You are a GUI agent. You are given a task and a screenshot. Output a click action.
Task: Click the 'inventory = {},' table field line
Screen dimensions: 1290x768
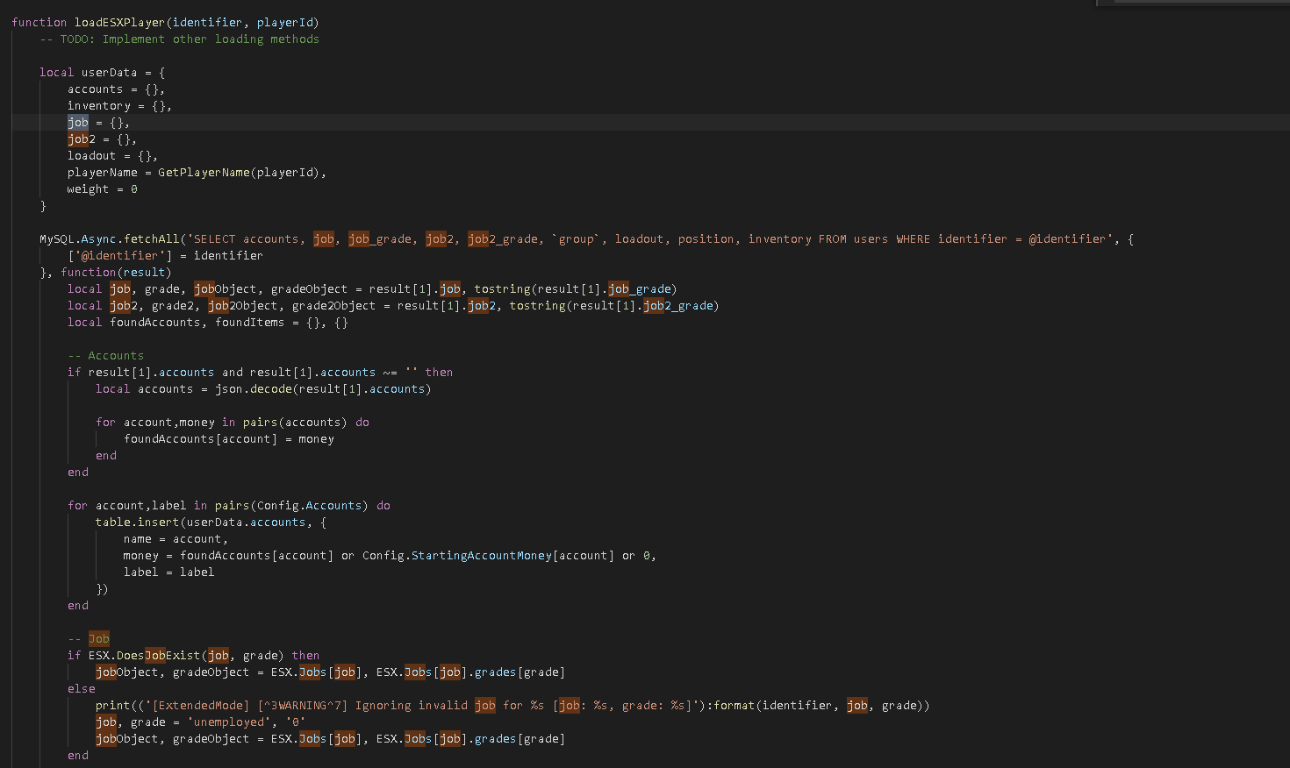click(119, 105)
